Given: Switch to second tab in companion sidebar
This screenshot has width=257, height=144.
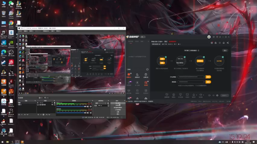Looking at the screenshot, I should [x=137, y=42].
